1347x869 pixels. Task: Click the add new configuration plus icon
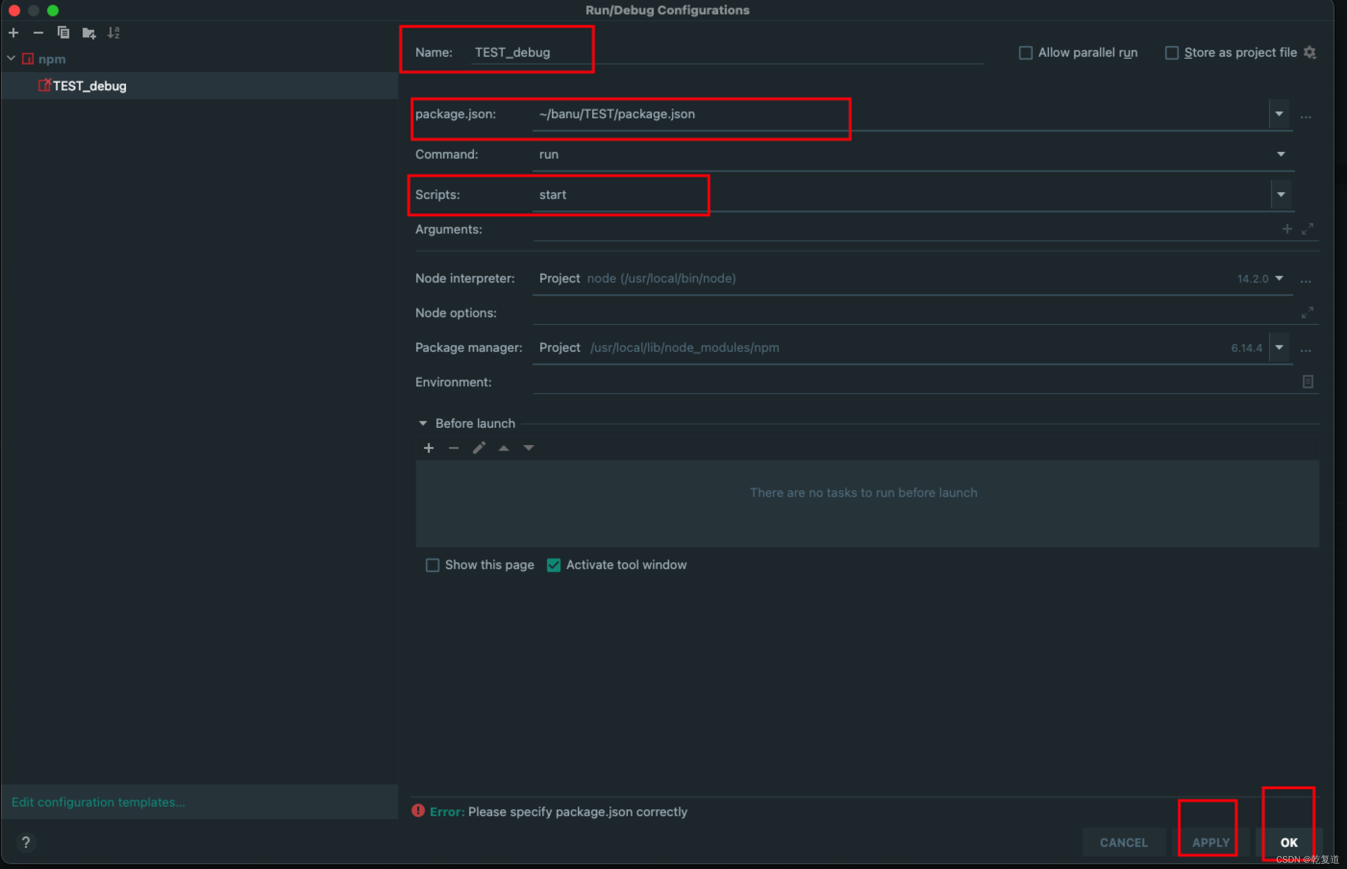(x=13, y=33)
